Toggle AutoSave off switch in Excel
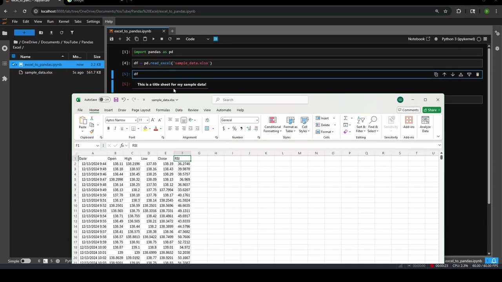Image resolution: width=502 pixels, height=282 pixels. click(x=104, y=100)
